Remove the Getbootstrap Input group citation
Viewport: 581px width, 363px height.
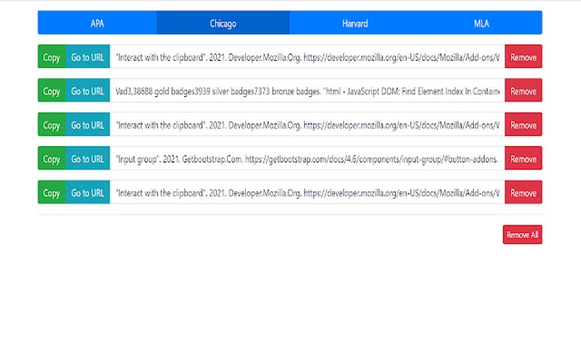click(x=523, y=159)
